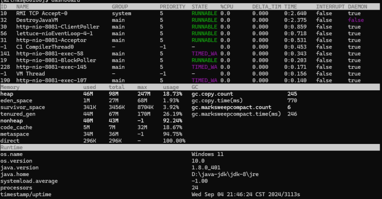Click gc.copy.count value '245'

pyautogui.click(x=292, y=94)
